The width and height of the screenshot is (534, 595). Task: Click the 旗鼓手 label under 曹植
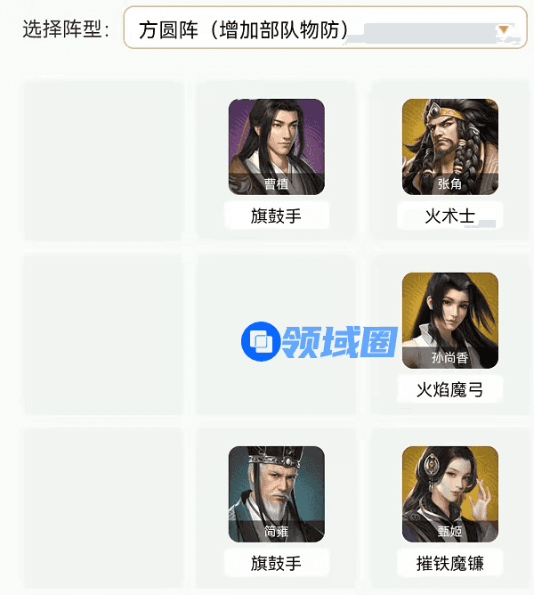point(276,216)
